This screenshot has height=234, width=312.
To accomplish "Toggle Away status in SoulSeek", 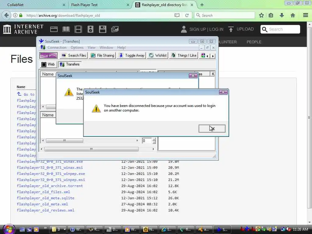I will [132, 55].
